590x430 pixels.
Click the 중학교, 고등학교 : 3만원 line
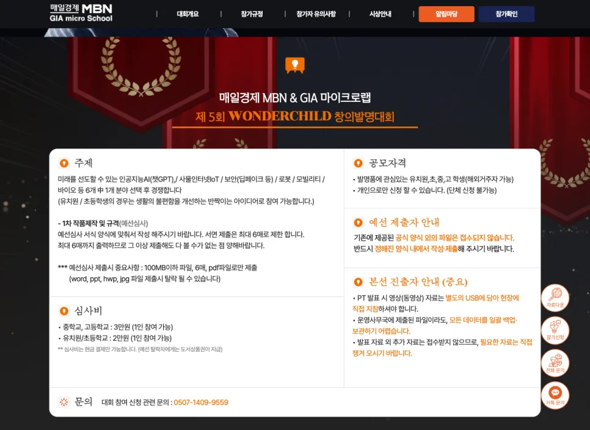115,327
